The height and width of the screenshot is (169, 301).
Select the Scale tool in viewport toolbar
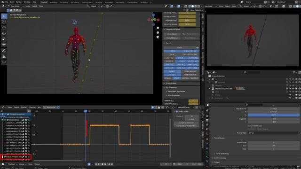tap(4, 39)
